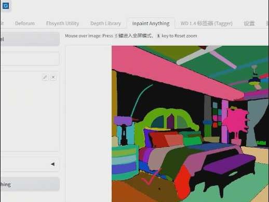Image resolution: width=269 pixels, height=202 pixels.
Task: Open the Deforum tab
Action: pos(25,23)
